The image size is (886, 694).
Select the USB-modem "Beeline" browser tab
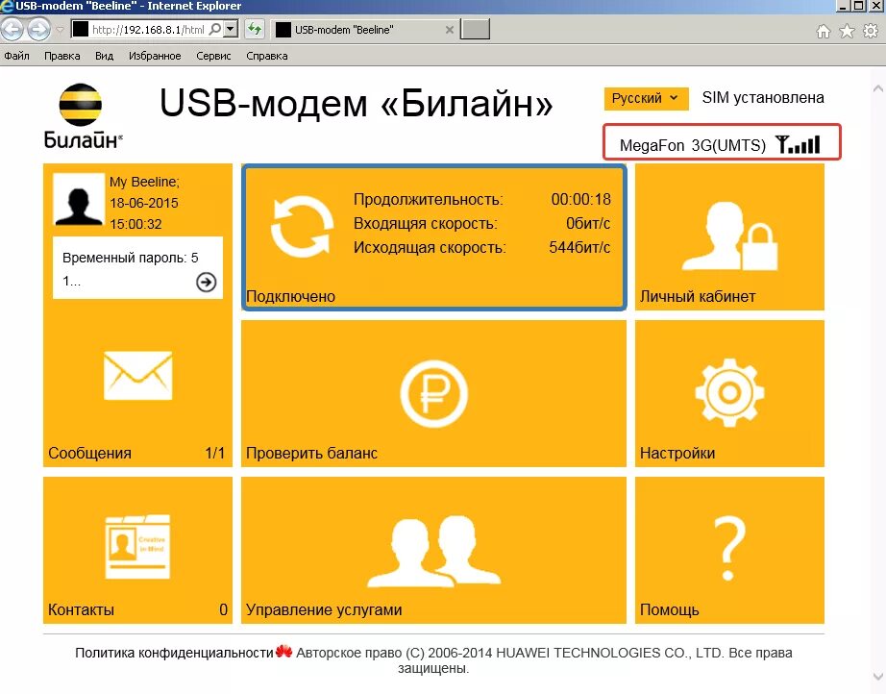364,30
